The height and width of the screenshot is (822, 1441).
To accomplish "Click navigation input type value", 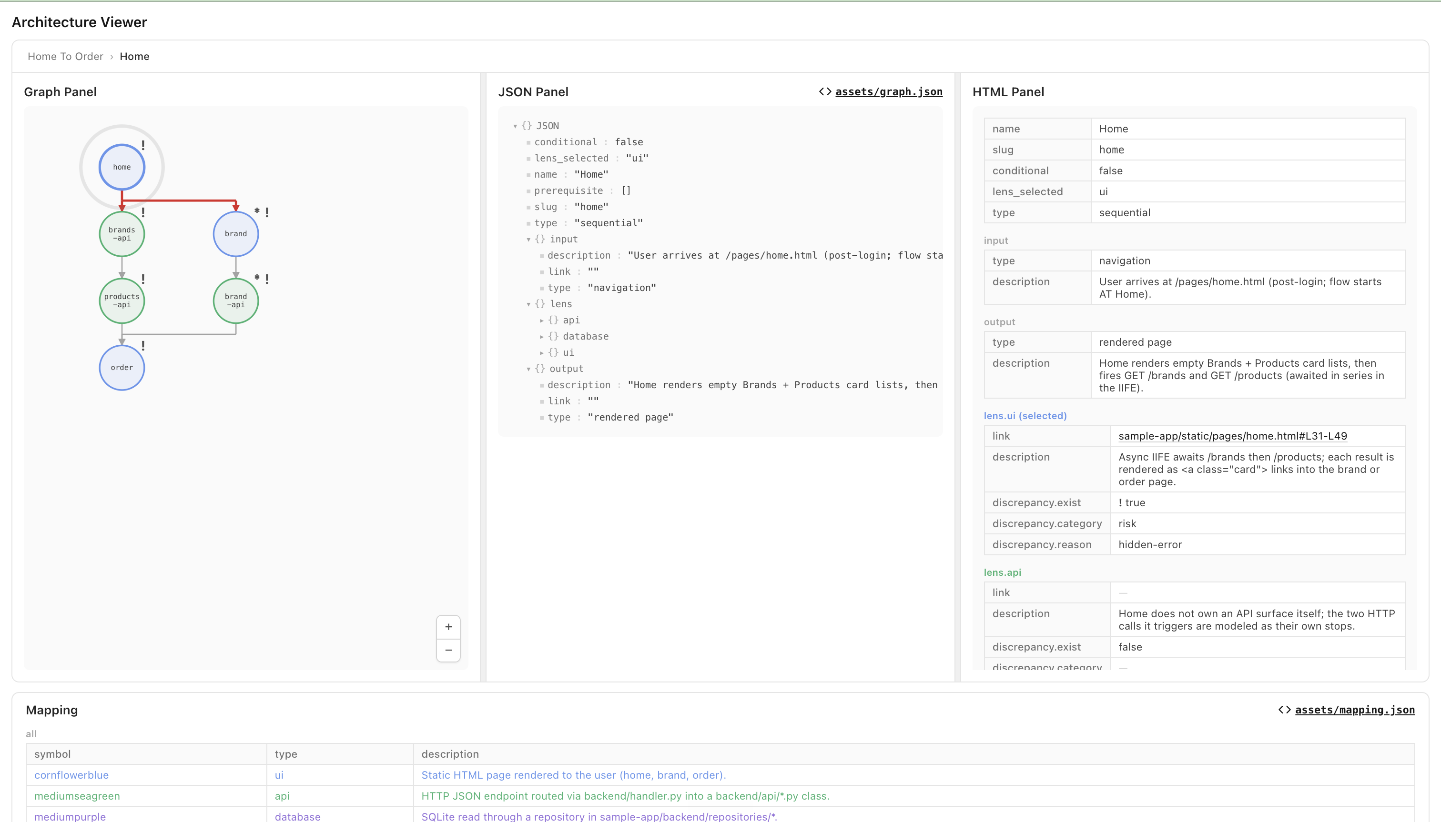I will [x=1124, y=261].
